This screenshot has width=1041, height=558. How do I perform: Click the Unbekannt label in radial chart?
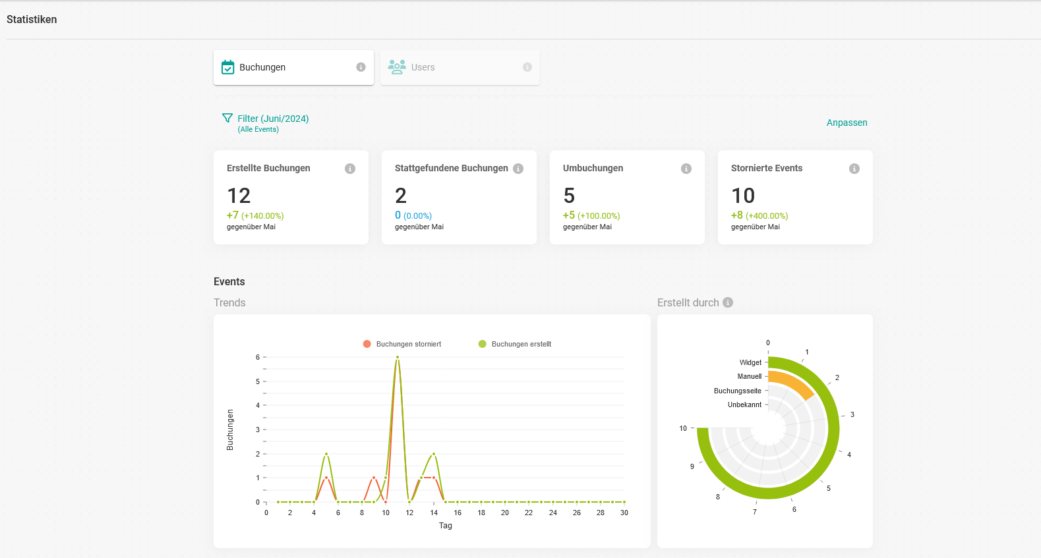click(744, 405)
